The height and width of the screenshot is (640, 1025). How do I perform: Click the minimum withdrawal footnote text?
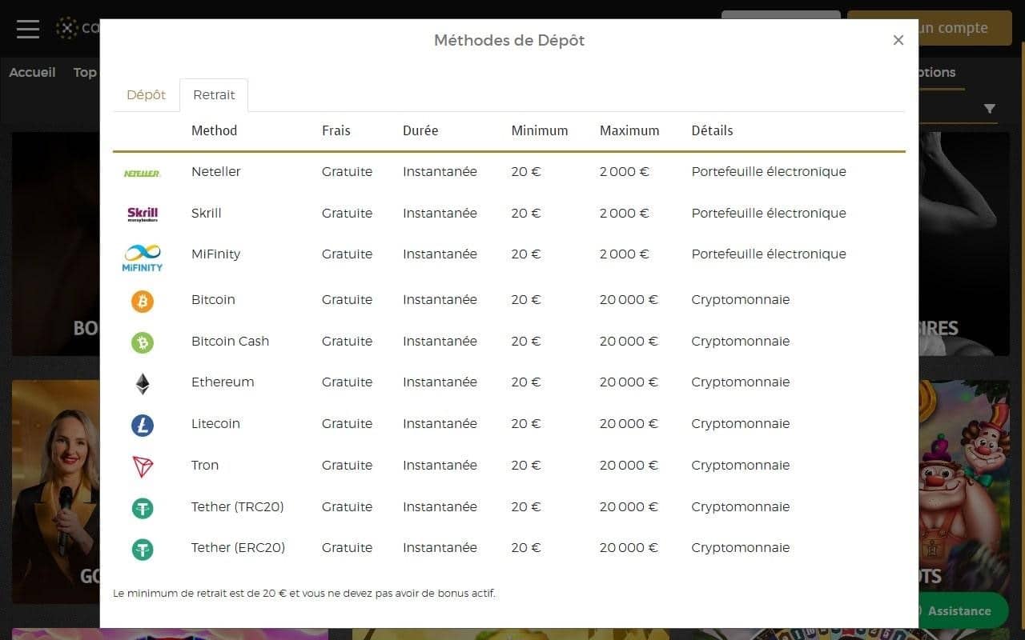304,594
